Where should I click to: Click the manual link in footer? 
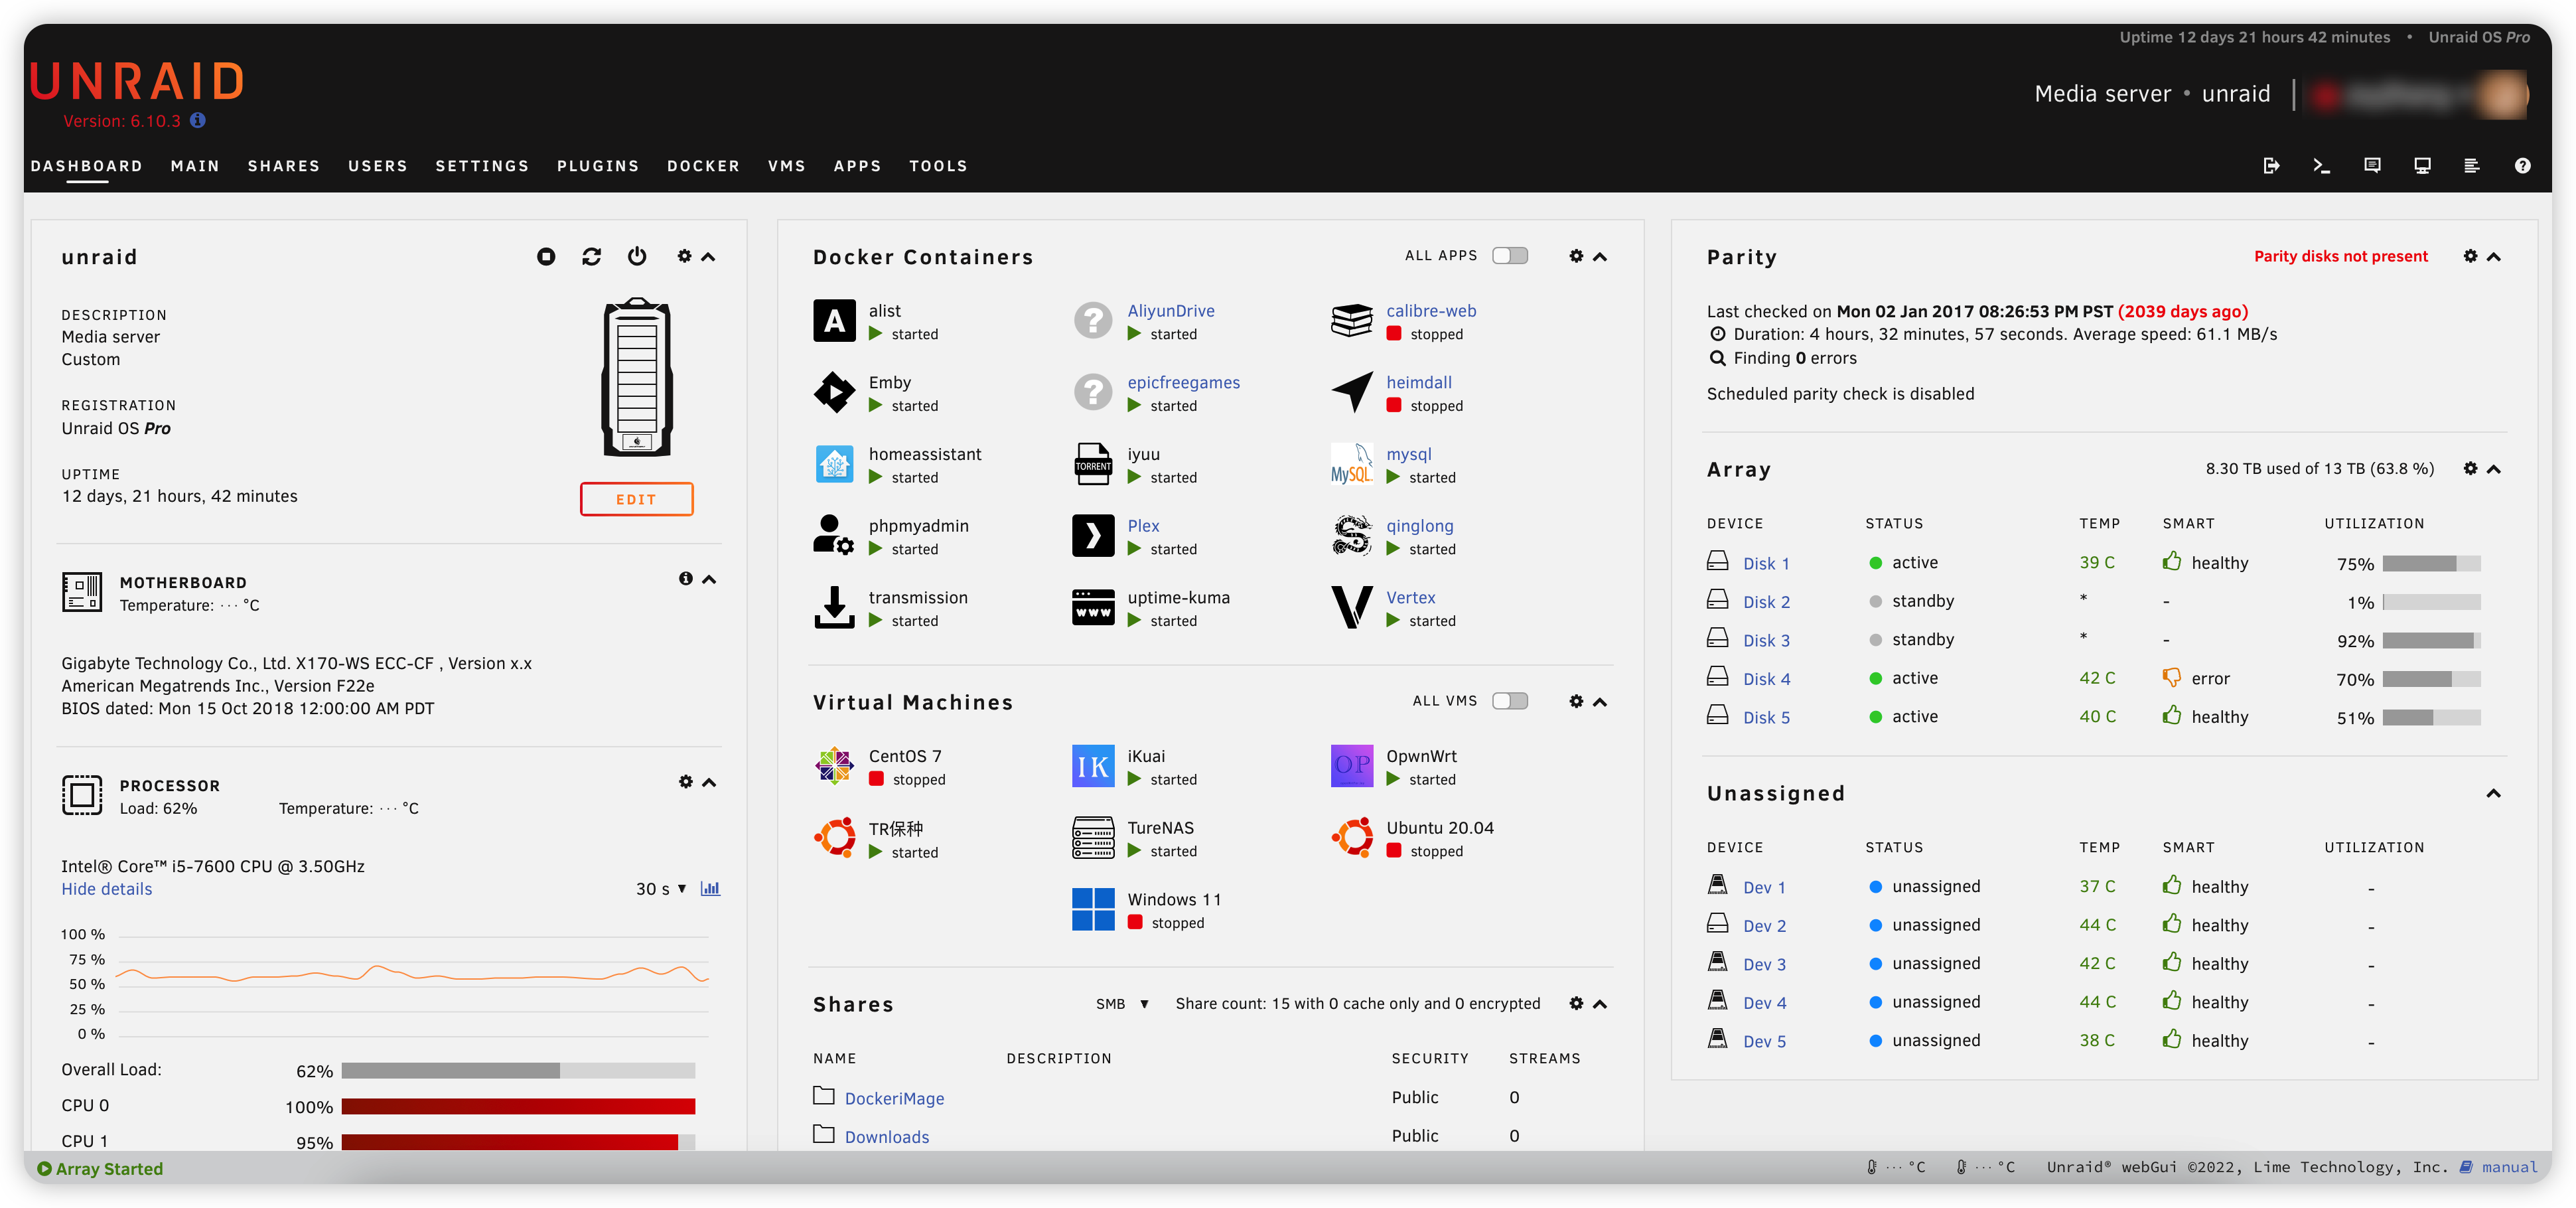2509,1167
